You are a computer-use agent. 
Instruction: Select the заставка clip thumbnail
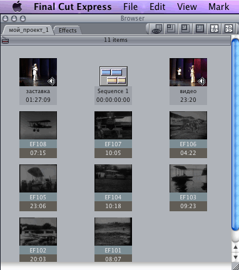coord(38,72)
